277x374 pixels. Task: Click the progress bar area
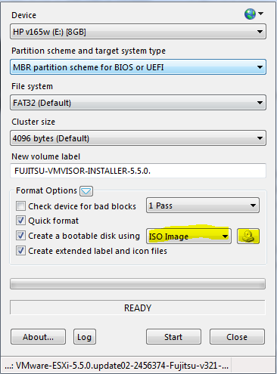pos(138,284)
